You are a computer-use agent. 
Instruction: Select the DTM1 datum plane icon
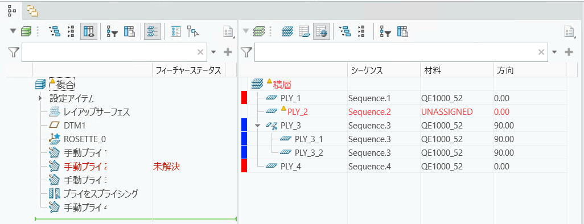[x=55, y=126]
